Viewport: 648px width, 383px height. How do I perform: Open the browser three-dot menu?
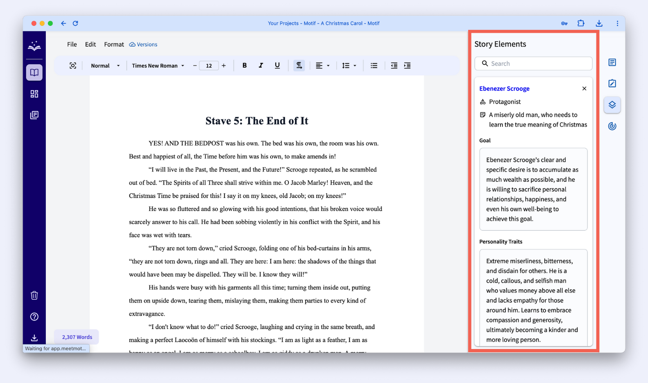point(617,23)
